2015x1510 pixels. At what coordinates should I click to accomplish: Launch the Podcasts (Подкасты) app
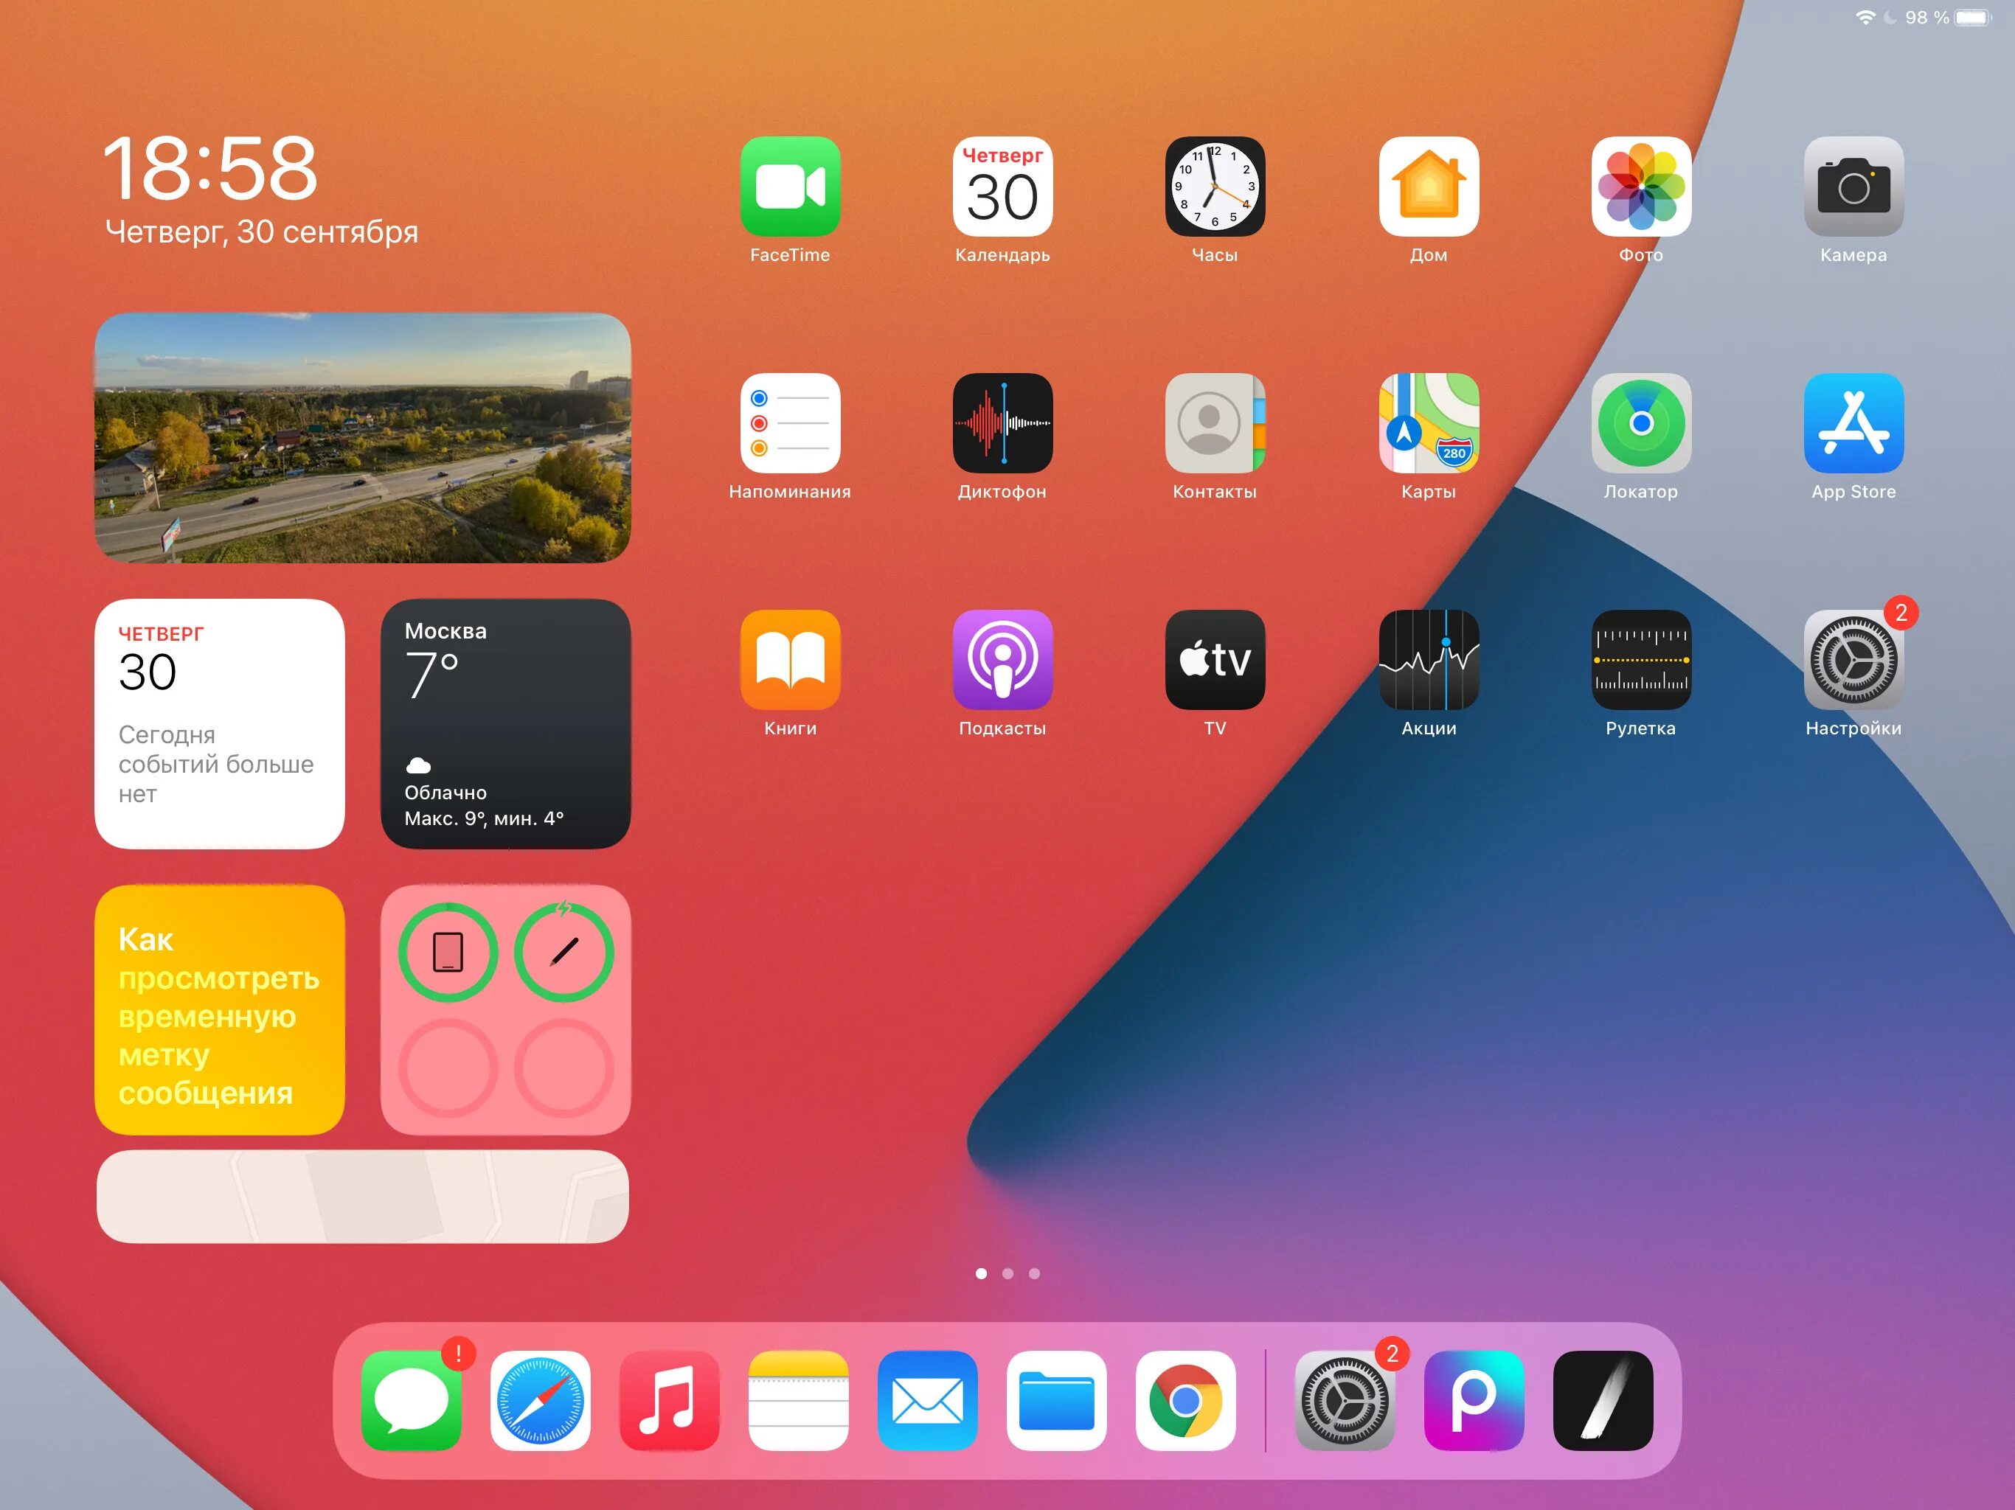pos(1002,659)
